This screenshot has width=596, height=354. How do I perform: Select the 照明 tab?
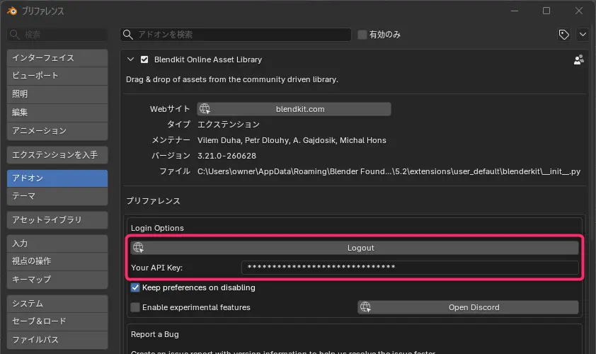click(x=57, y=94)
